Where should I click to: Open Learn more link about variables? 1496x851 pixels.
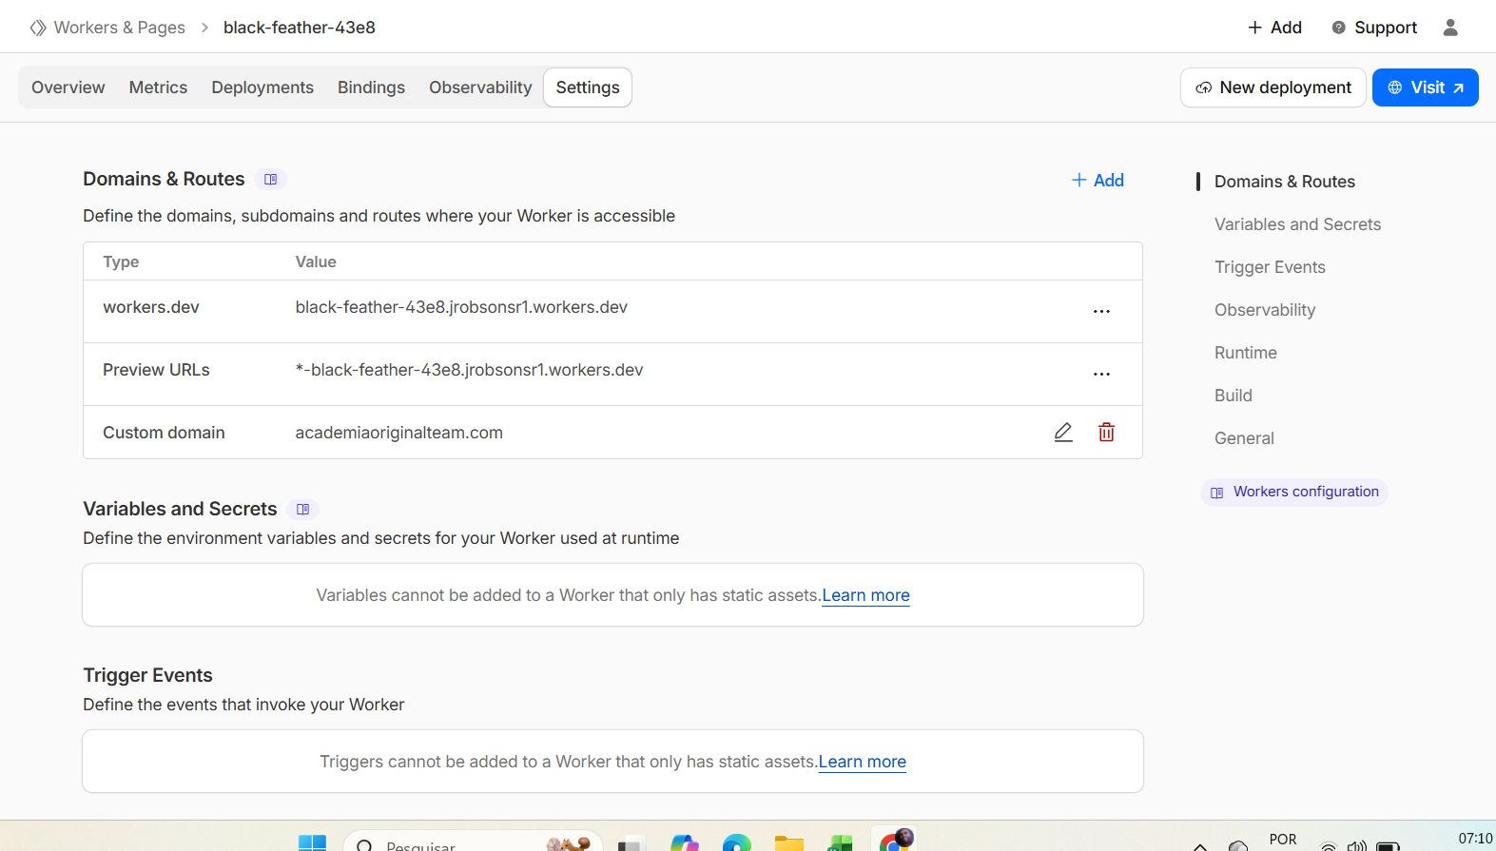pos(865,595)
